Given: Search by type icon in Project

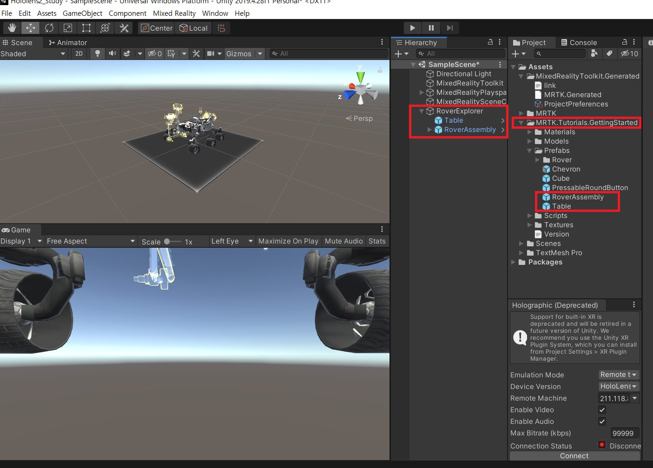Looking at the screenshot, I should click(x=594, y=53).
